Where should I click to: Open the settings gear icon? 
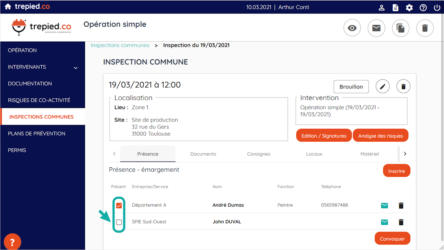point(409,7)
